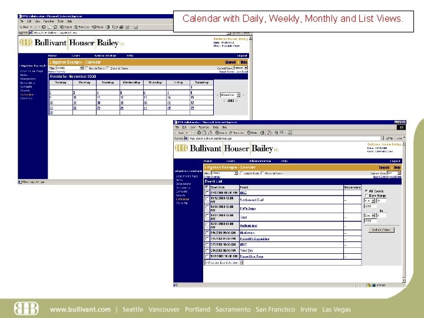Open Search in monthly calendar browser toolbar
This screenshot has height=318, width=424.
click(x=66, y=27)
